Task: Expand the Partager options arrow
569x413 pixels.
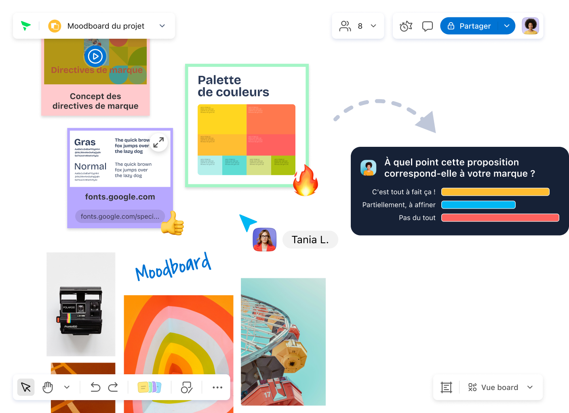Action: [507, 26]
